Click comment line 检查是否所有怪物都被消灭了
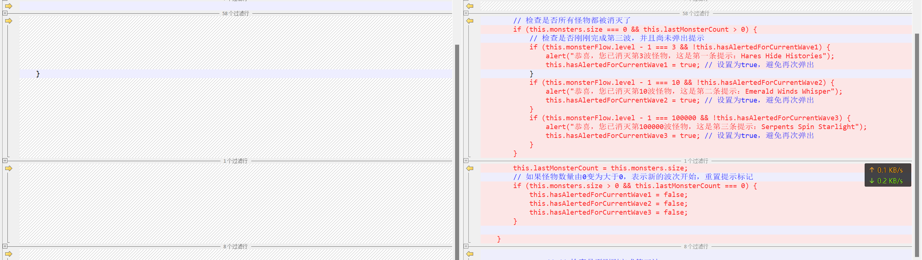 tap(572, 21)
